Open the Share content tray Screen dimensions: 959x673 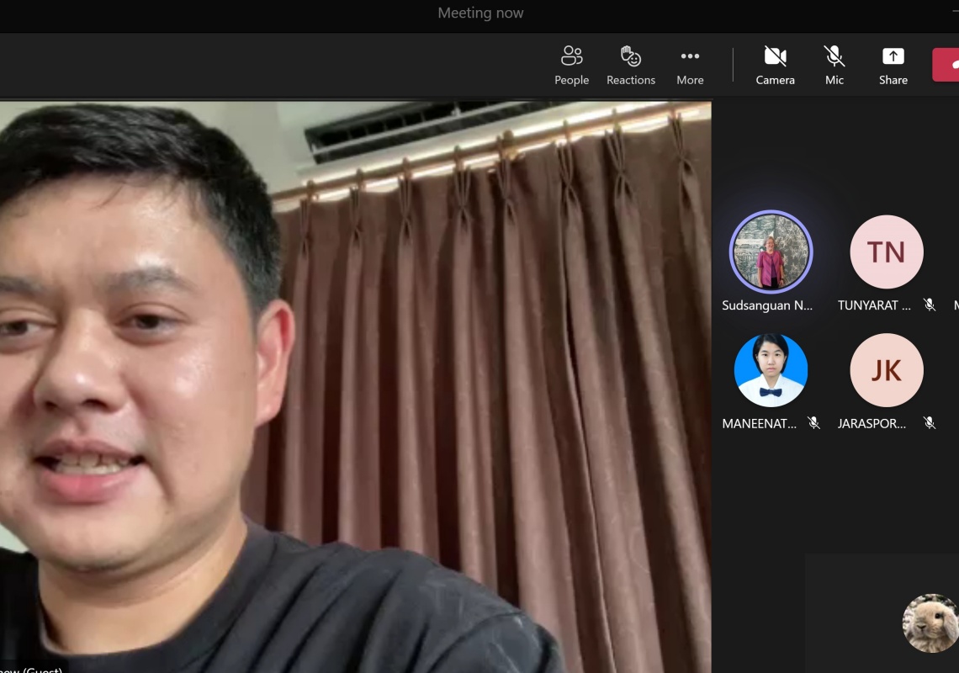click(x=893, y=66)
